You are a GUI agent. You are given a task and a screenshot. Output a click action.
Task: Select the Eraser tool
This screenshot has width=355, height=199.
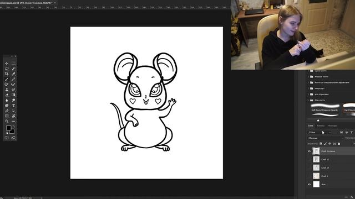pyautogui.click(x=7, y=95)
